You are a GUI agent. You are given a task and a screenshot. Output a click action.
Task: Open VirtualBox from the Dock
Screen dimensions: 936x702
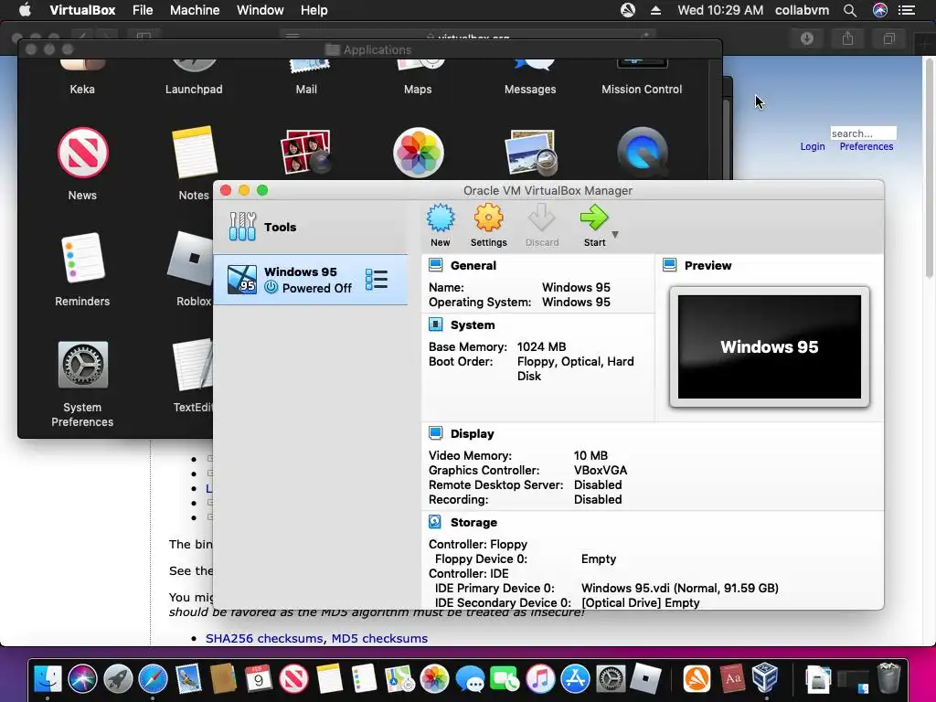pos(765,678)
